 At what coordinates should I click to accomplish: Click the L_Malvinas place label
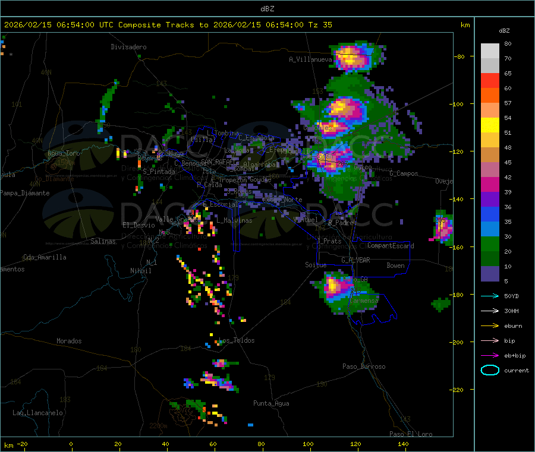[x=234, y=220]
